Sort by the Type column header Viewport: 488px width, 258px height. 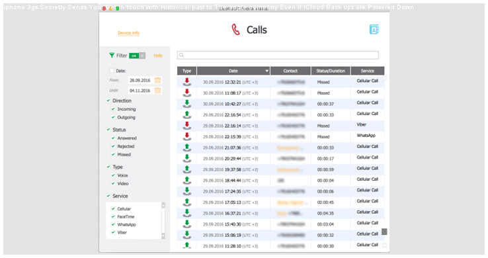point(186,71)
